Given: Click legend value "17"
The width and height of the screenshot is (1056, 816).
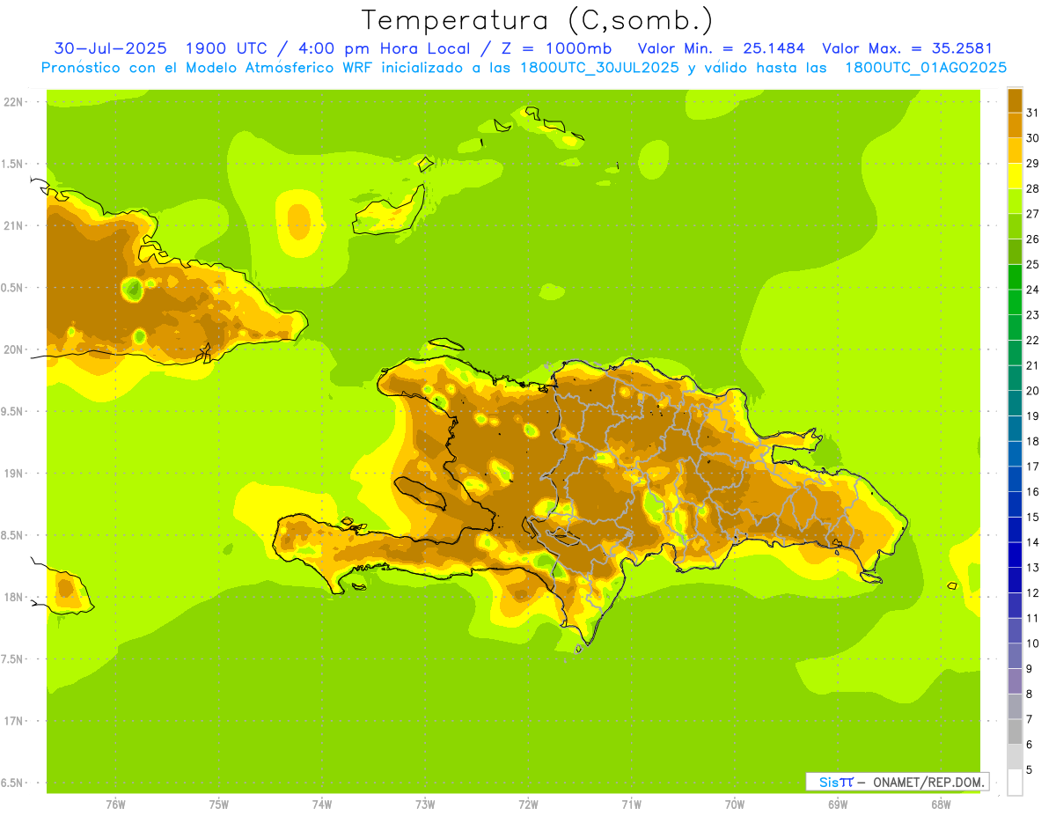Looking at the screenshot, I should 1033,467.
